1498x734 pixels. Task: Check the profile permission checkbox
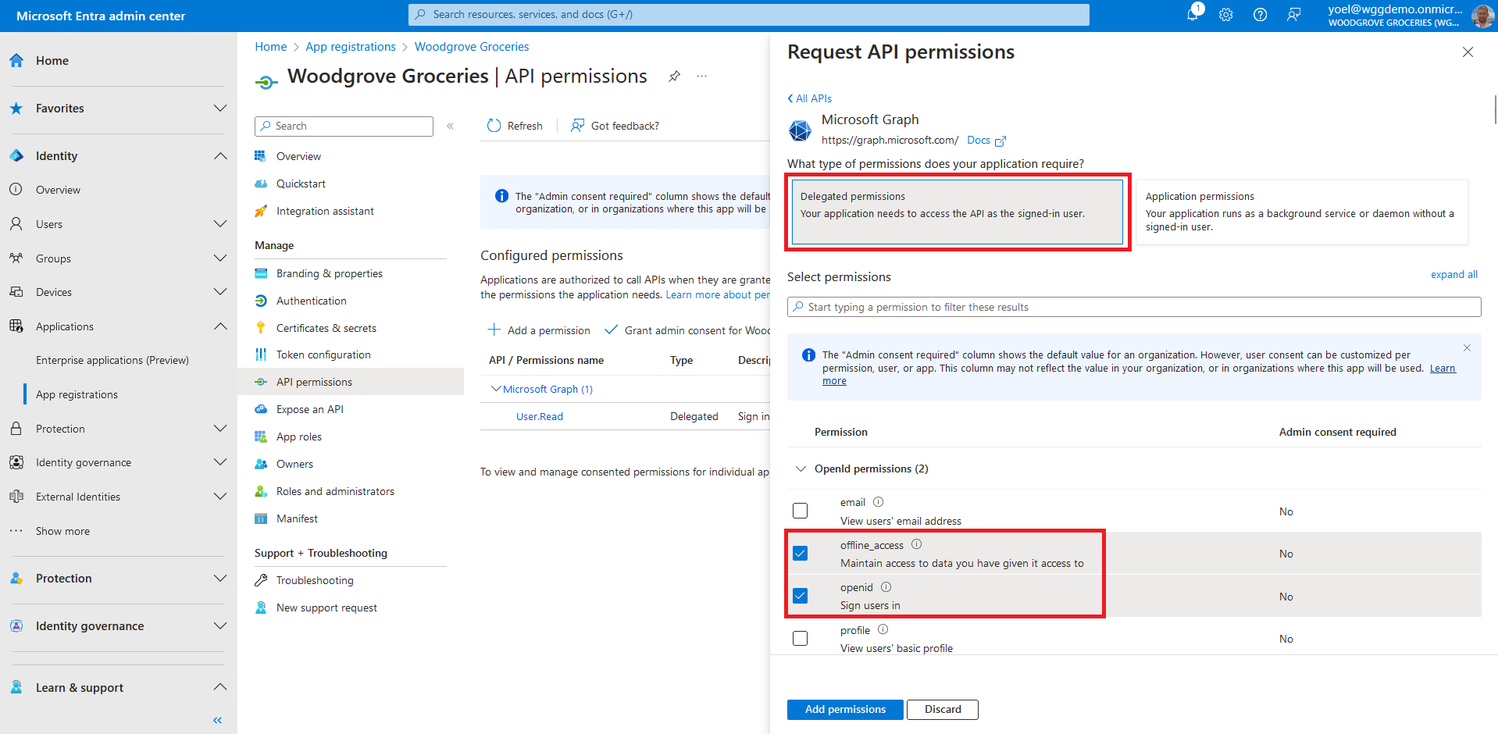point(800,639)
